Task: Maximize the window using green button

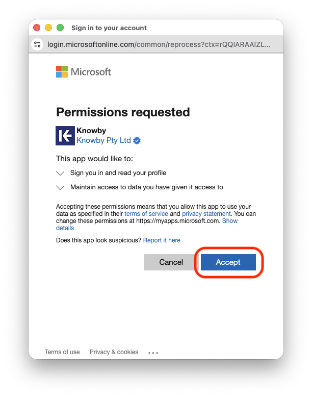Action: (x=60, y=28)
